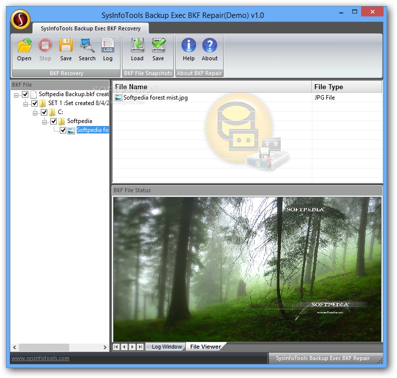Sort by the File Name column header

[x=212, y=87]
